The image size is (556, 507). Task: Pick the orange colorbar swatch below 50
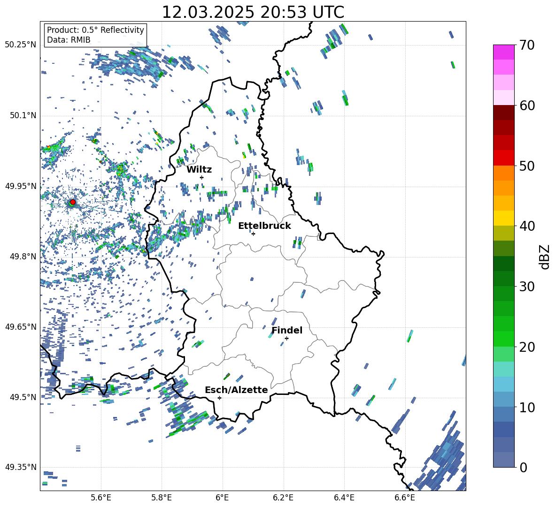click(x=503, y=173)
